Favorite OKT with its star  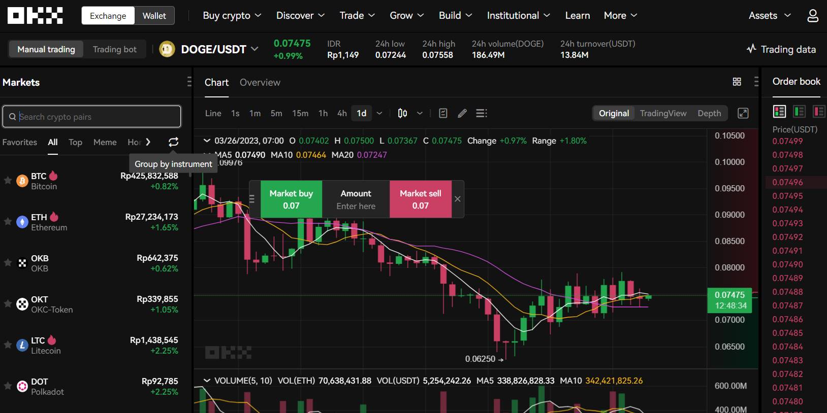pyautogui.click(x=8, y=304)
